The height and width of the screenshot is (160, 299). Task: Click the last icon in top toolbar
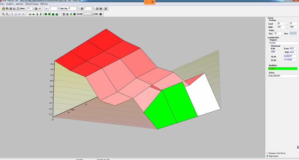point(106,8)
